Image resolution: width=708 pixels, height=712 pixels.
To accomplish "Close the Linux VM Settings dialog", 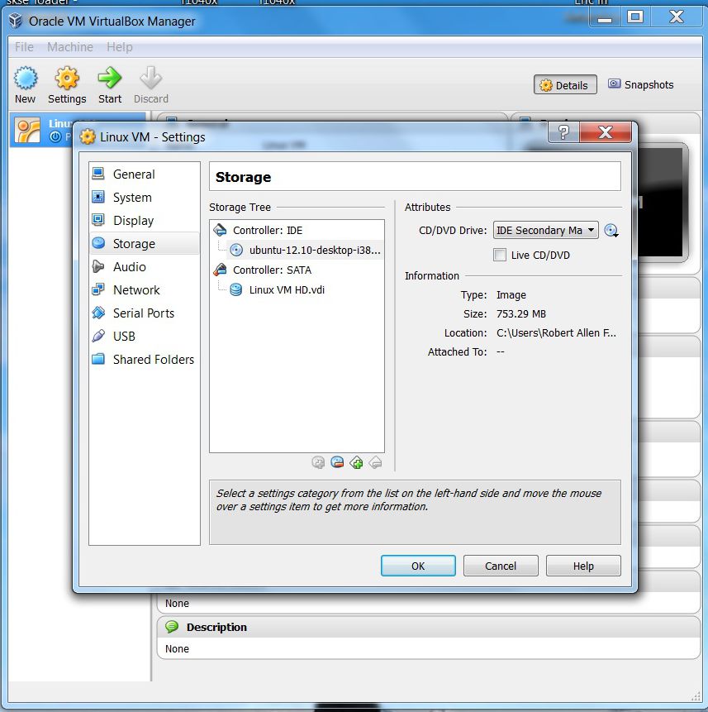I will click(x=606, y=132).
